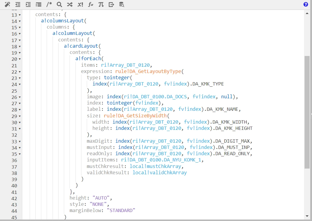This screenshot has width=312, height=221.
Task: Click the maxDigit parameter name
Action: [98, 141]
